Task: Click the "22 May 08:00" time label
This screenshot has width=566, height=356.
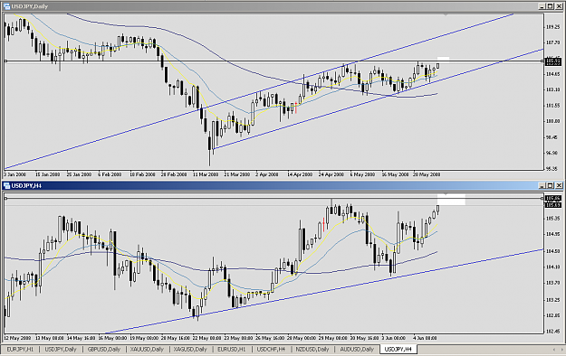Action: click(207, 338)
